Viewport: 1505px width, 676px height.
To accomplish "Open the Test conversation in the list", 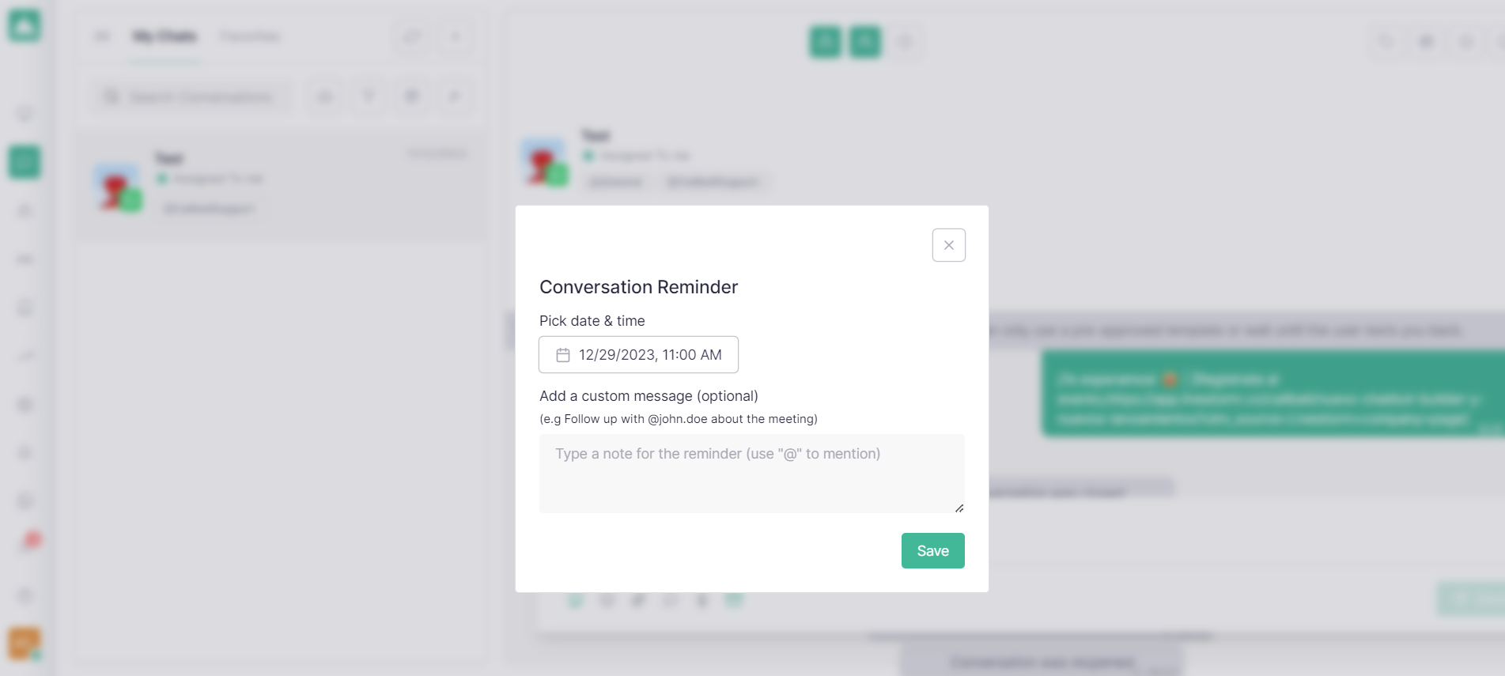I will pyautogui.click(x=281, y=185).
